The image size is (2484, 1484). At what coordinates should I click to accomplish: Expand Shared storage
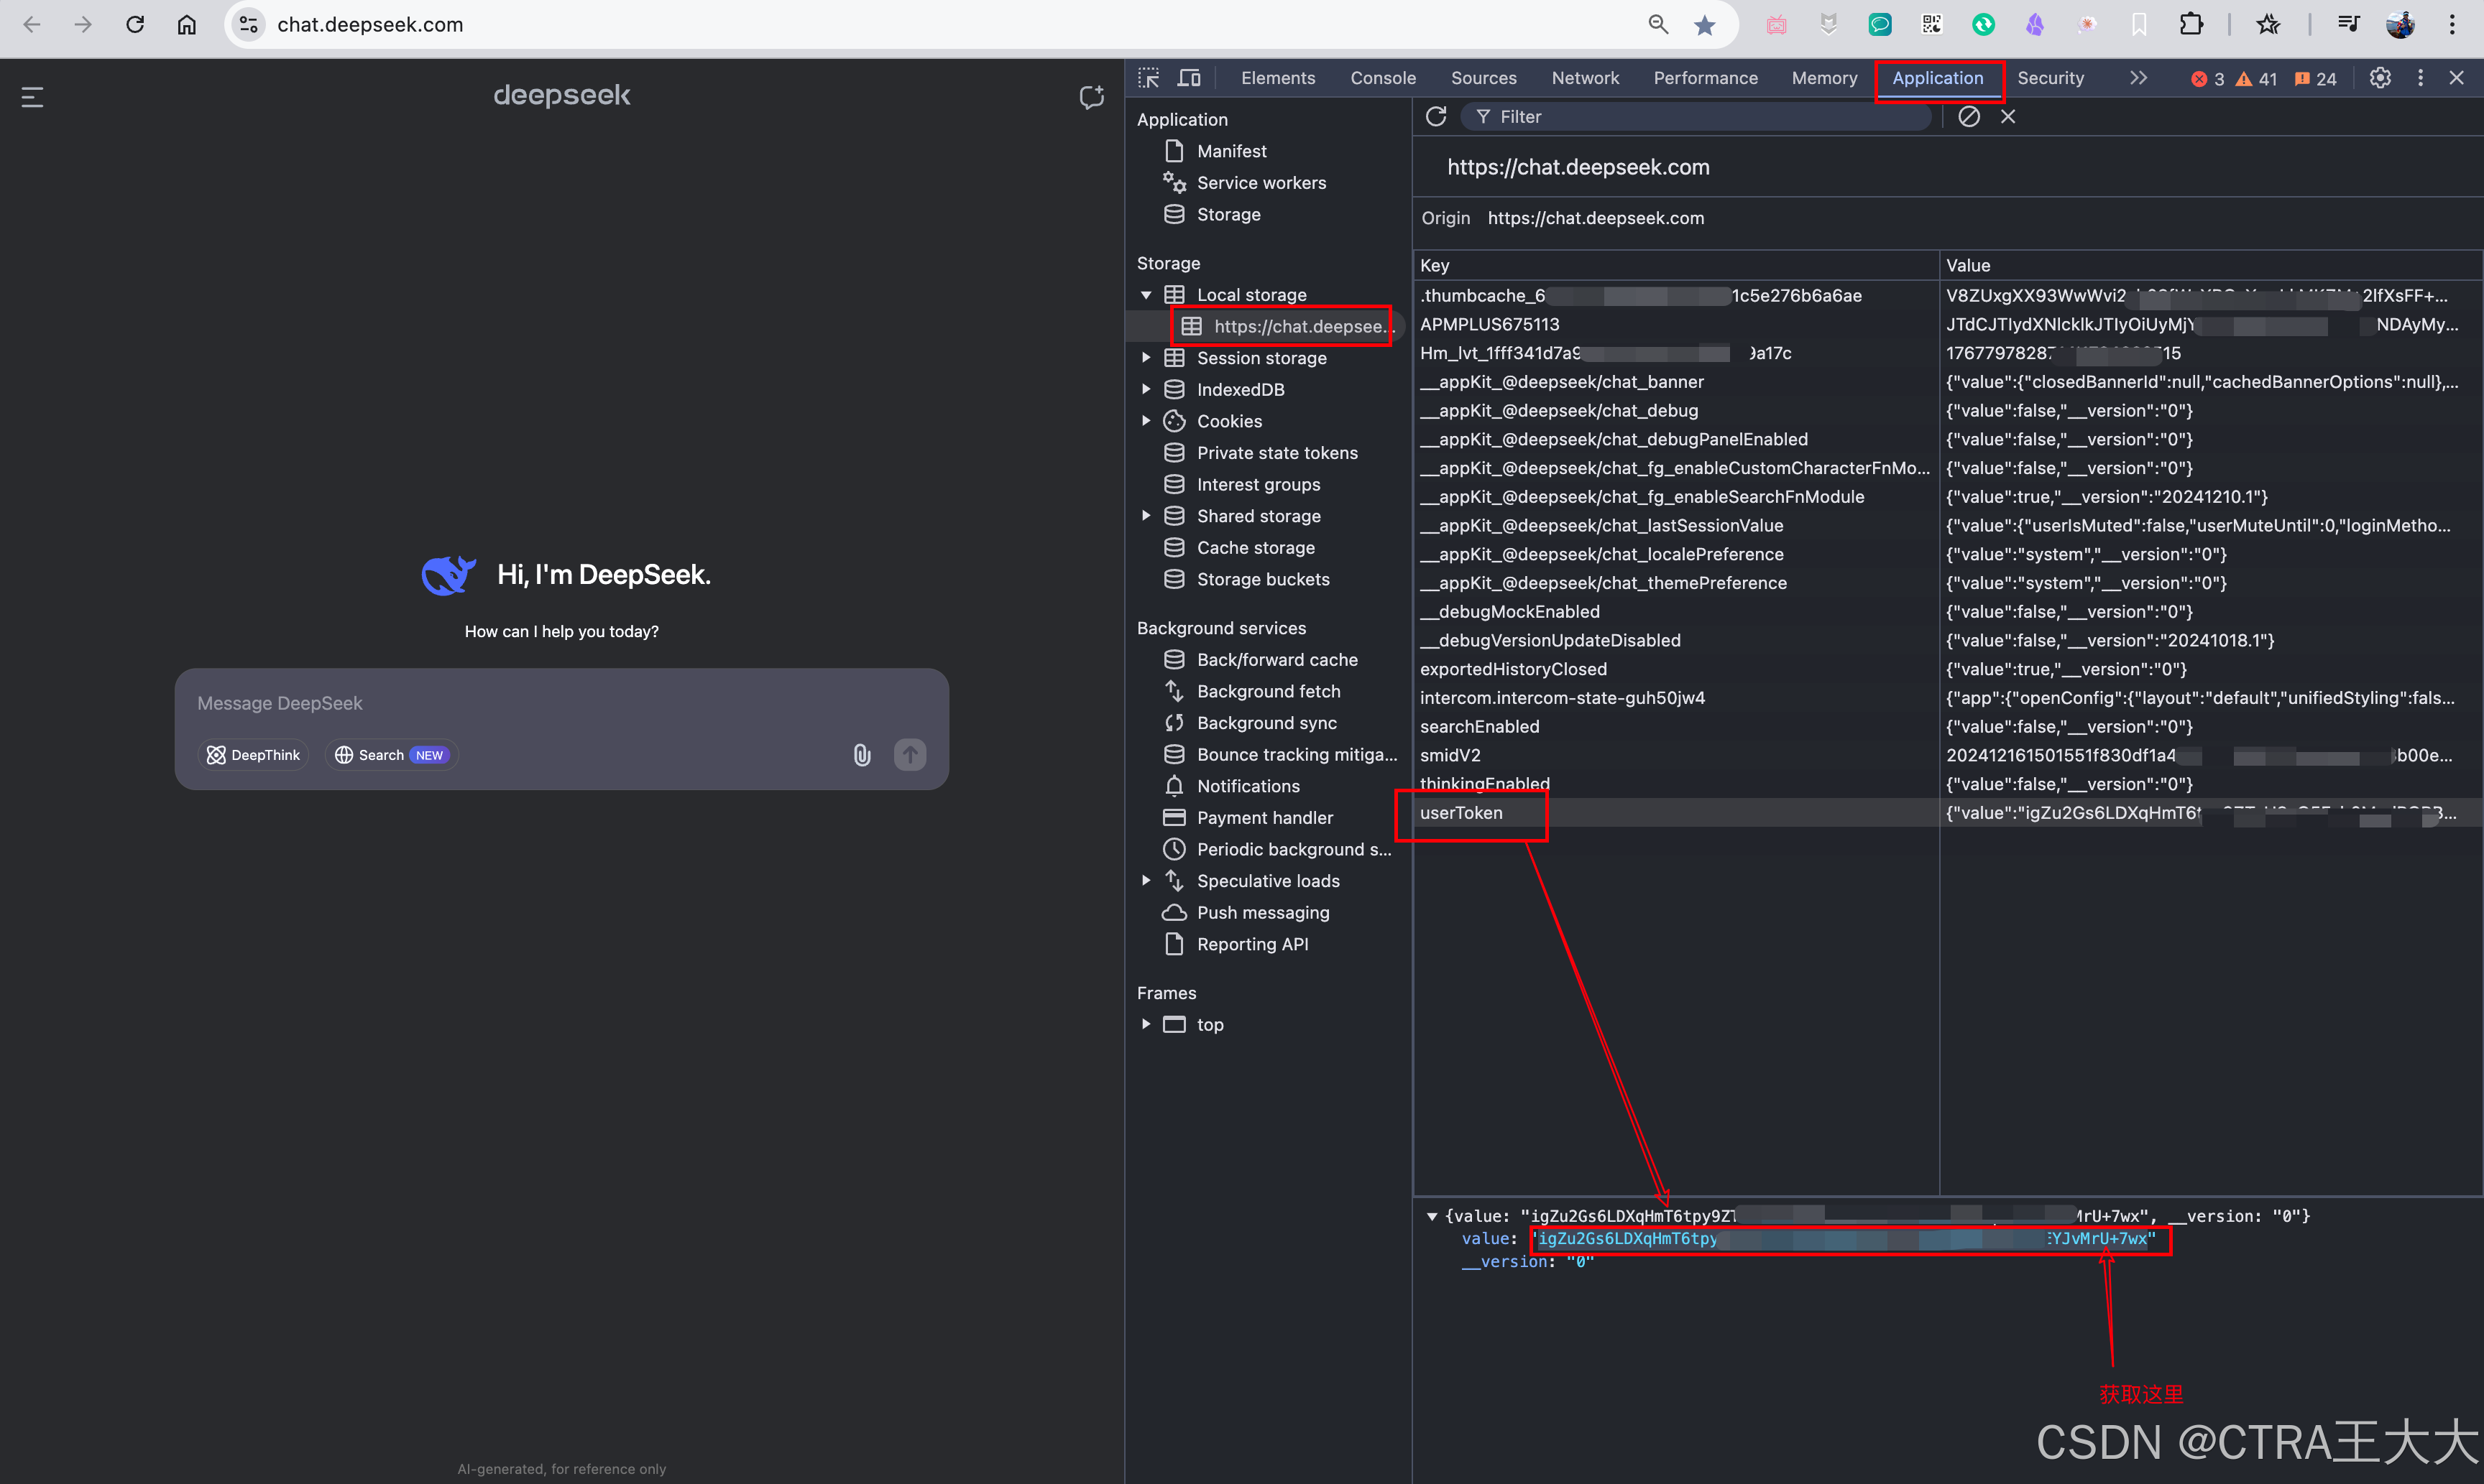[x=1146, y=516]
